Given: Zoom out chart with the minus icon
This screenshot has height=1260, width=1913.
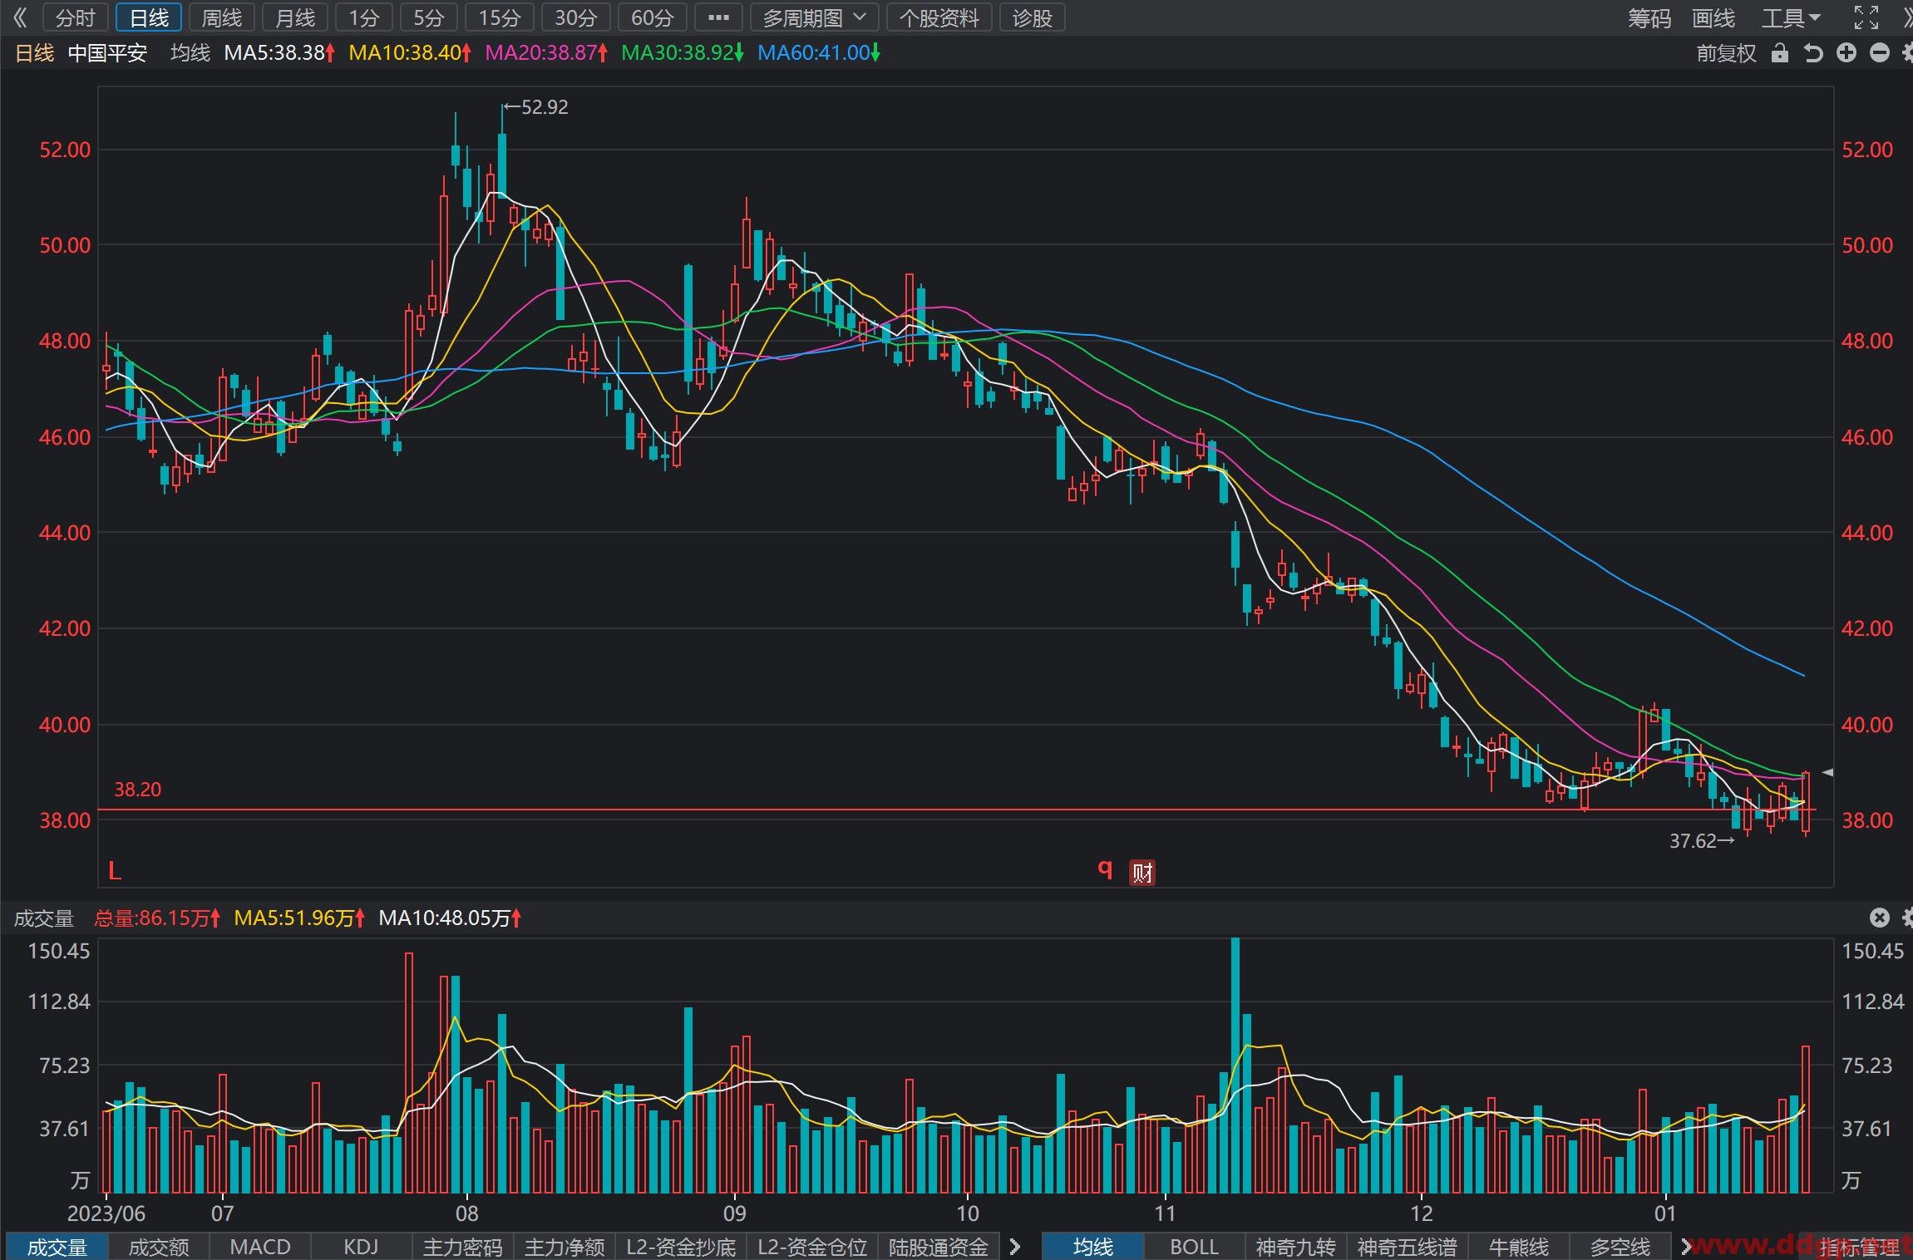Looking at the screenshot, I should point(1880,53).
